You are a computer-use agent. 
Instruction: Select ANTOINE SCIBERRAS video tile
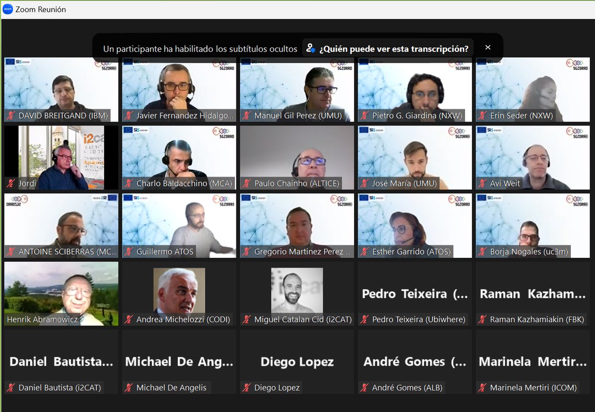point(61,226)
